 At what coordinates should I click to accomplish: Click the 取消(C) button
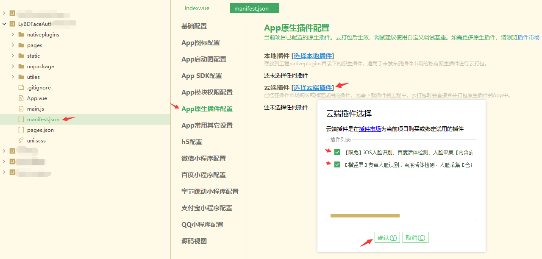point(415,237)
